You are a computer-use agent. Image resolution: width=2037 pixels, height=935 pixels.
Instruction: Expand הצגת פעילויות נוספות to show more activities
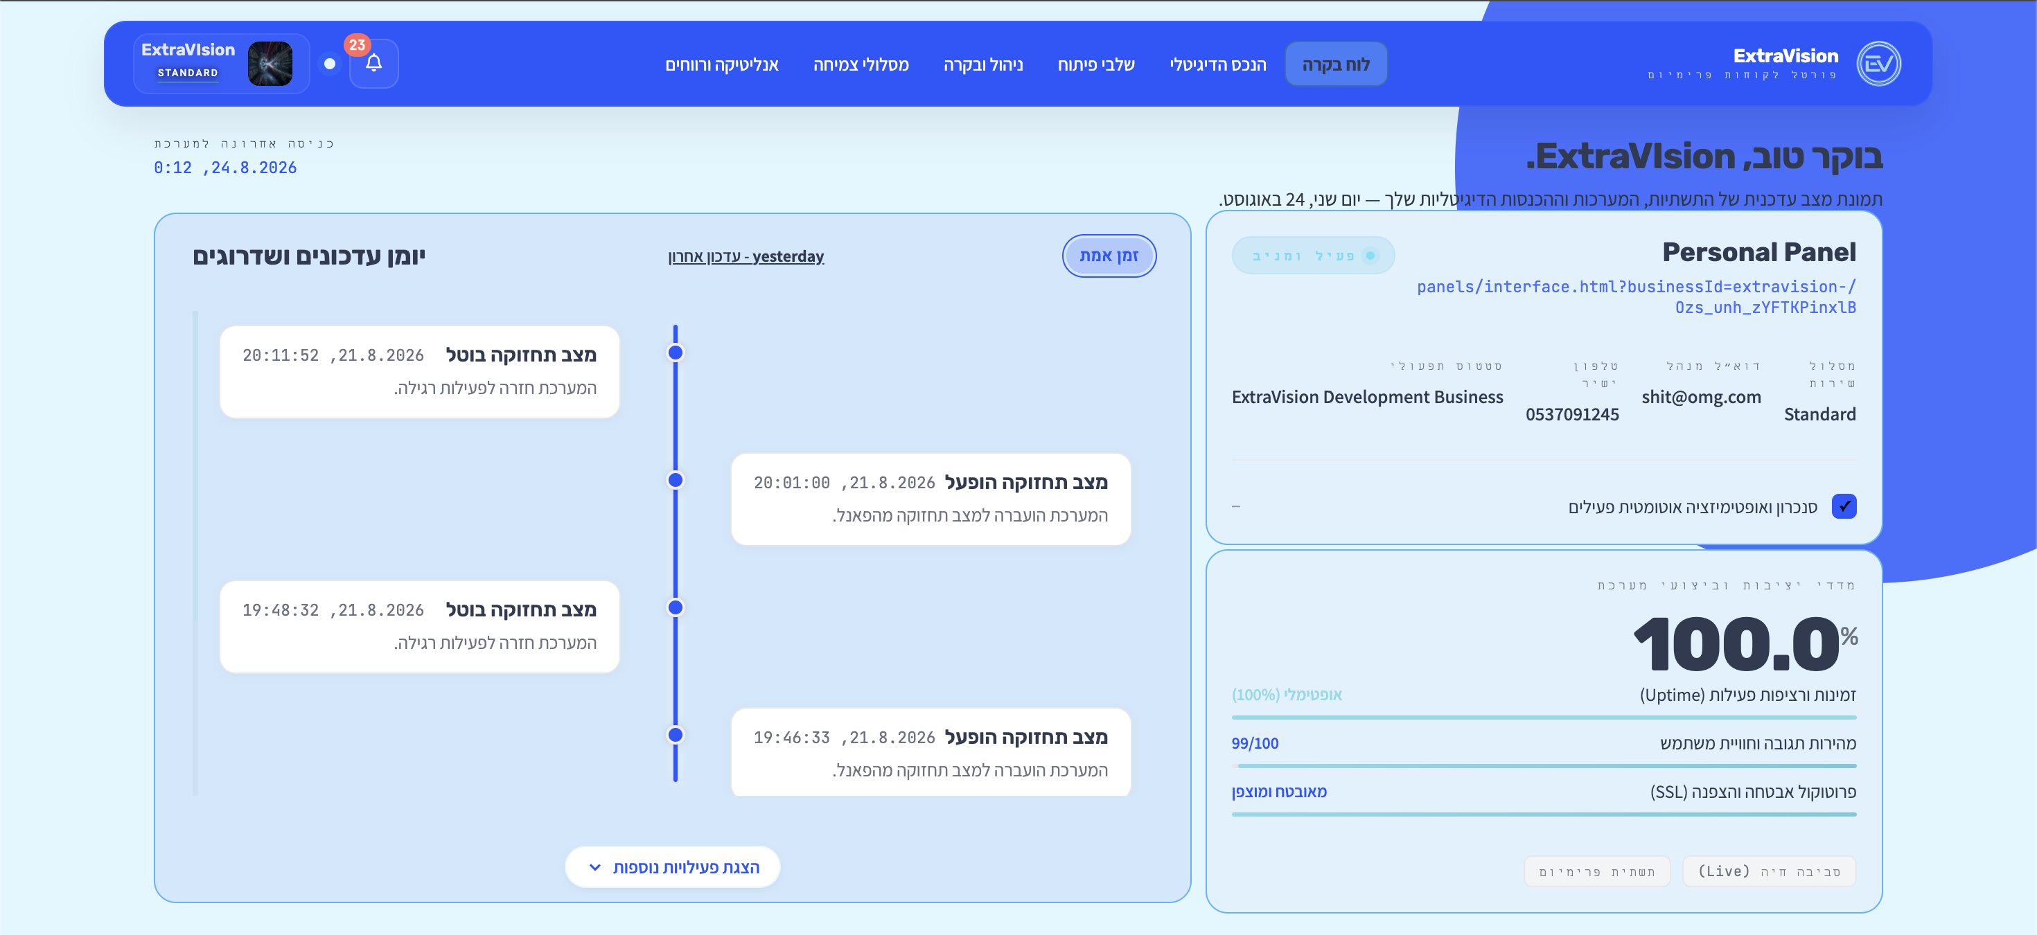(673, 867)
